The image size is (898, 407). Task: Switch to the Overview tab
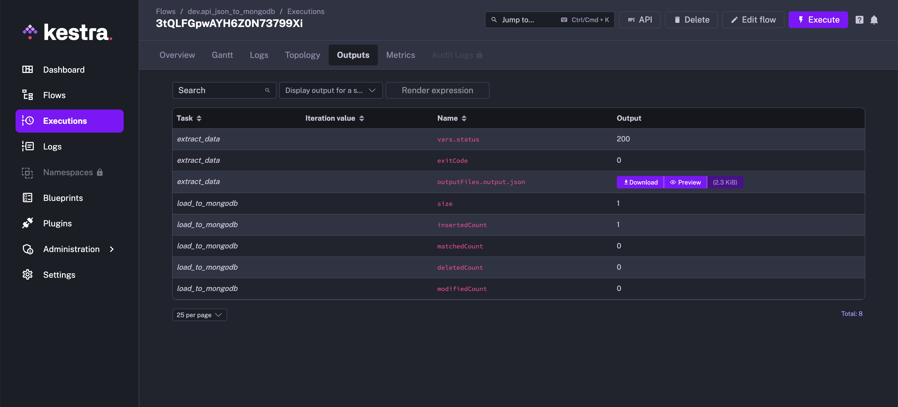(x=177, y=55)
